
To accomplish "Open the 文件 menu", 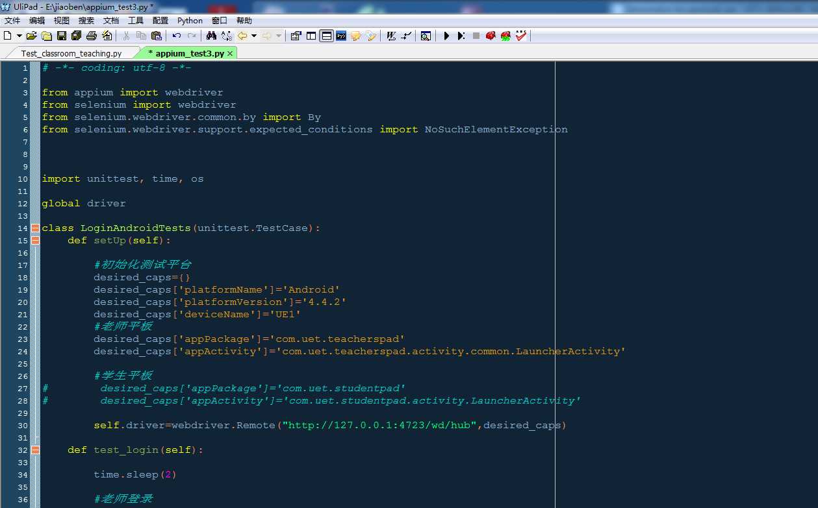I will tap(12, 21).
